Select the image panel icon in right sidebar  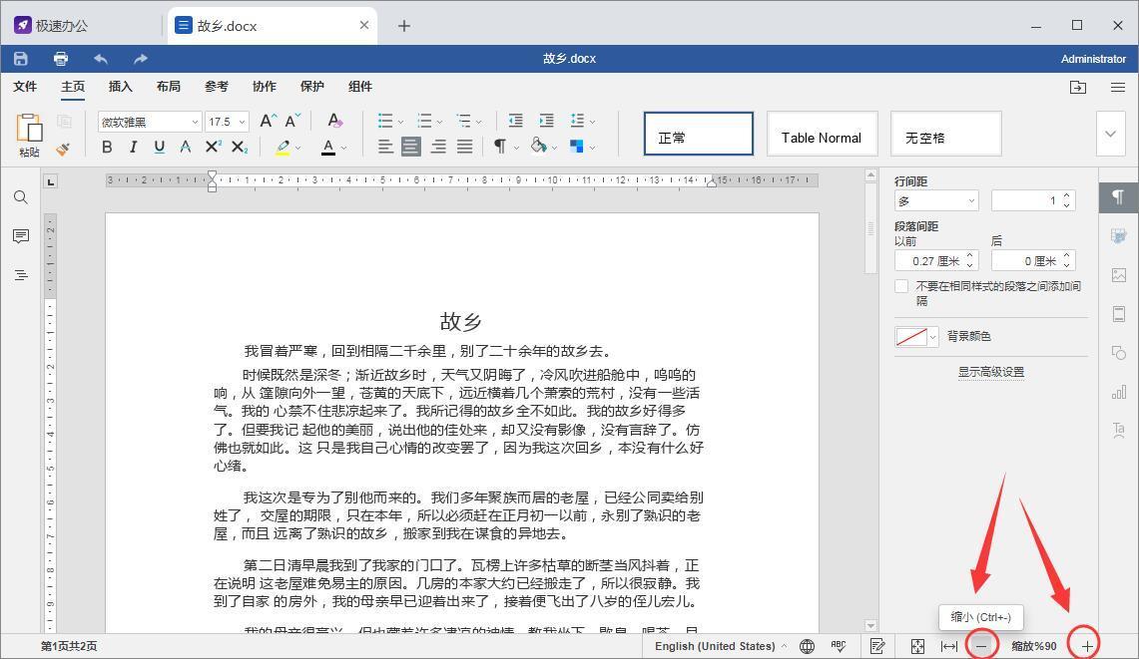coord(1118,273)
